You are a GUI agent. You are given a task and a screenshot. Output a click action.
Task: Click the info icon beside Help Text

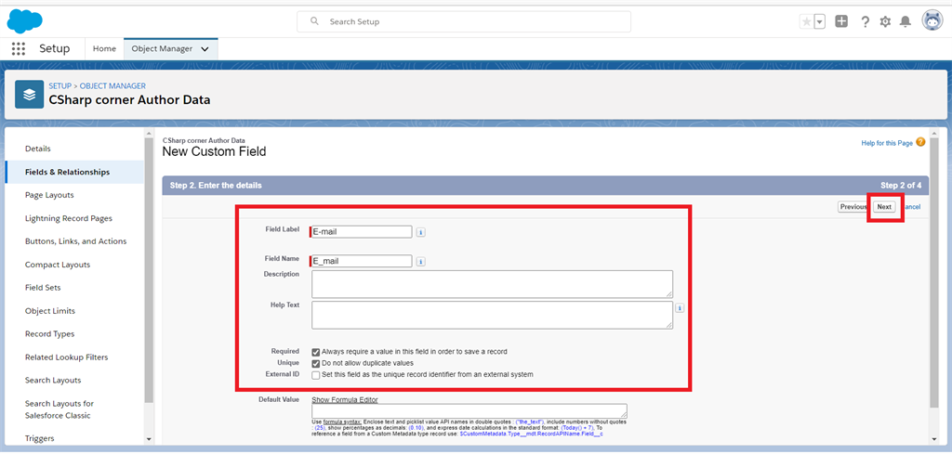pyautogui.click(x=680, y=308)
